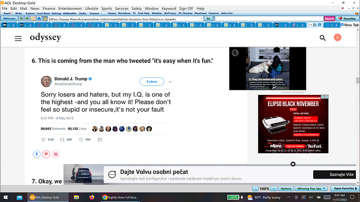The width and height of the screenshot is (360, 202).
Task: Click the tweet direct message envelope icon
Action: [x=100, y=139]
